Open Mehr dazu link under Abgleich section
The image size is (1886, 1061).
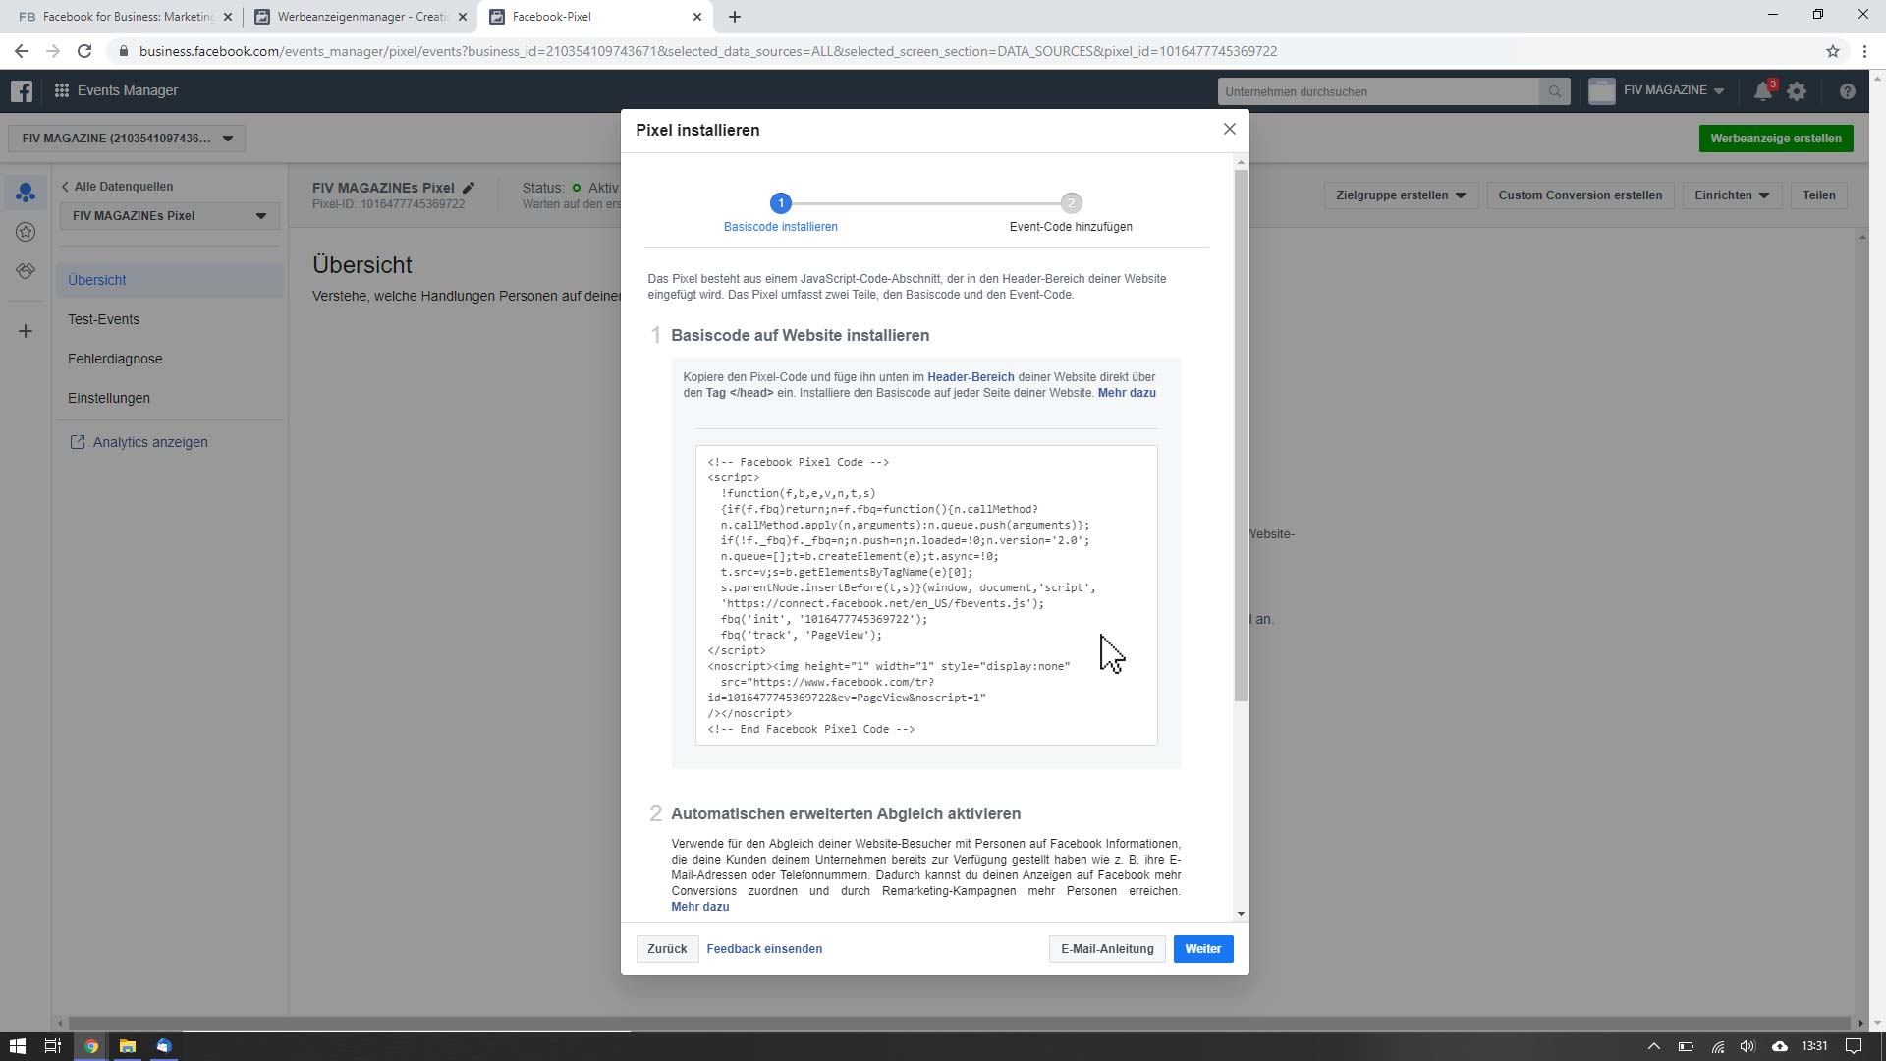click(699, 907)
